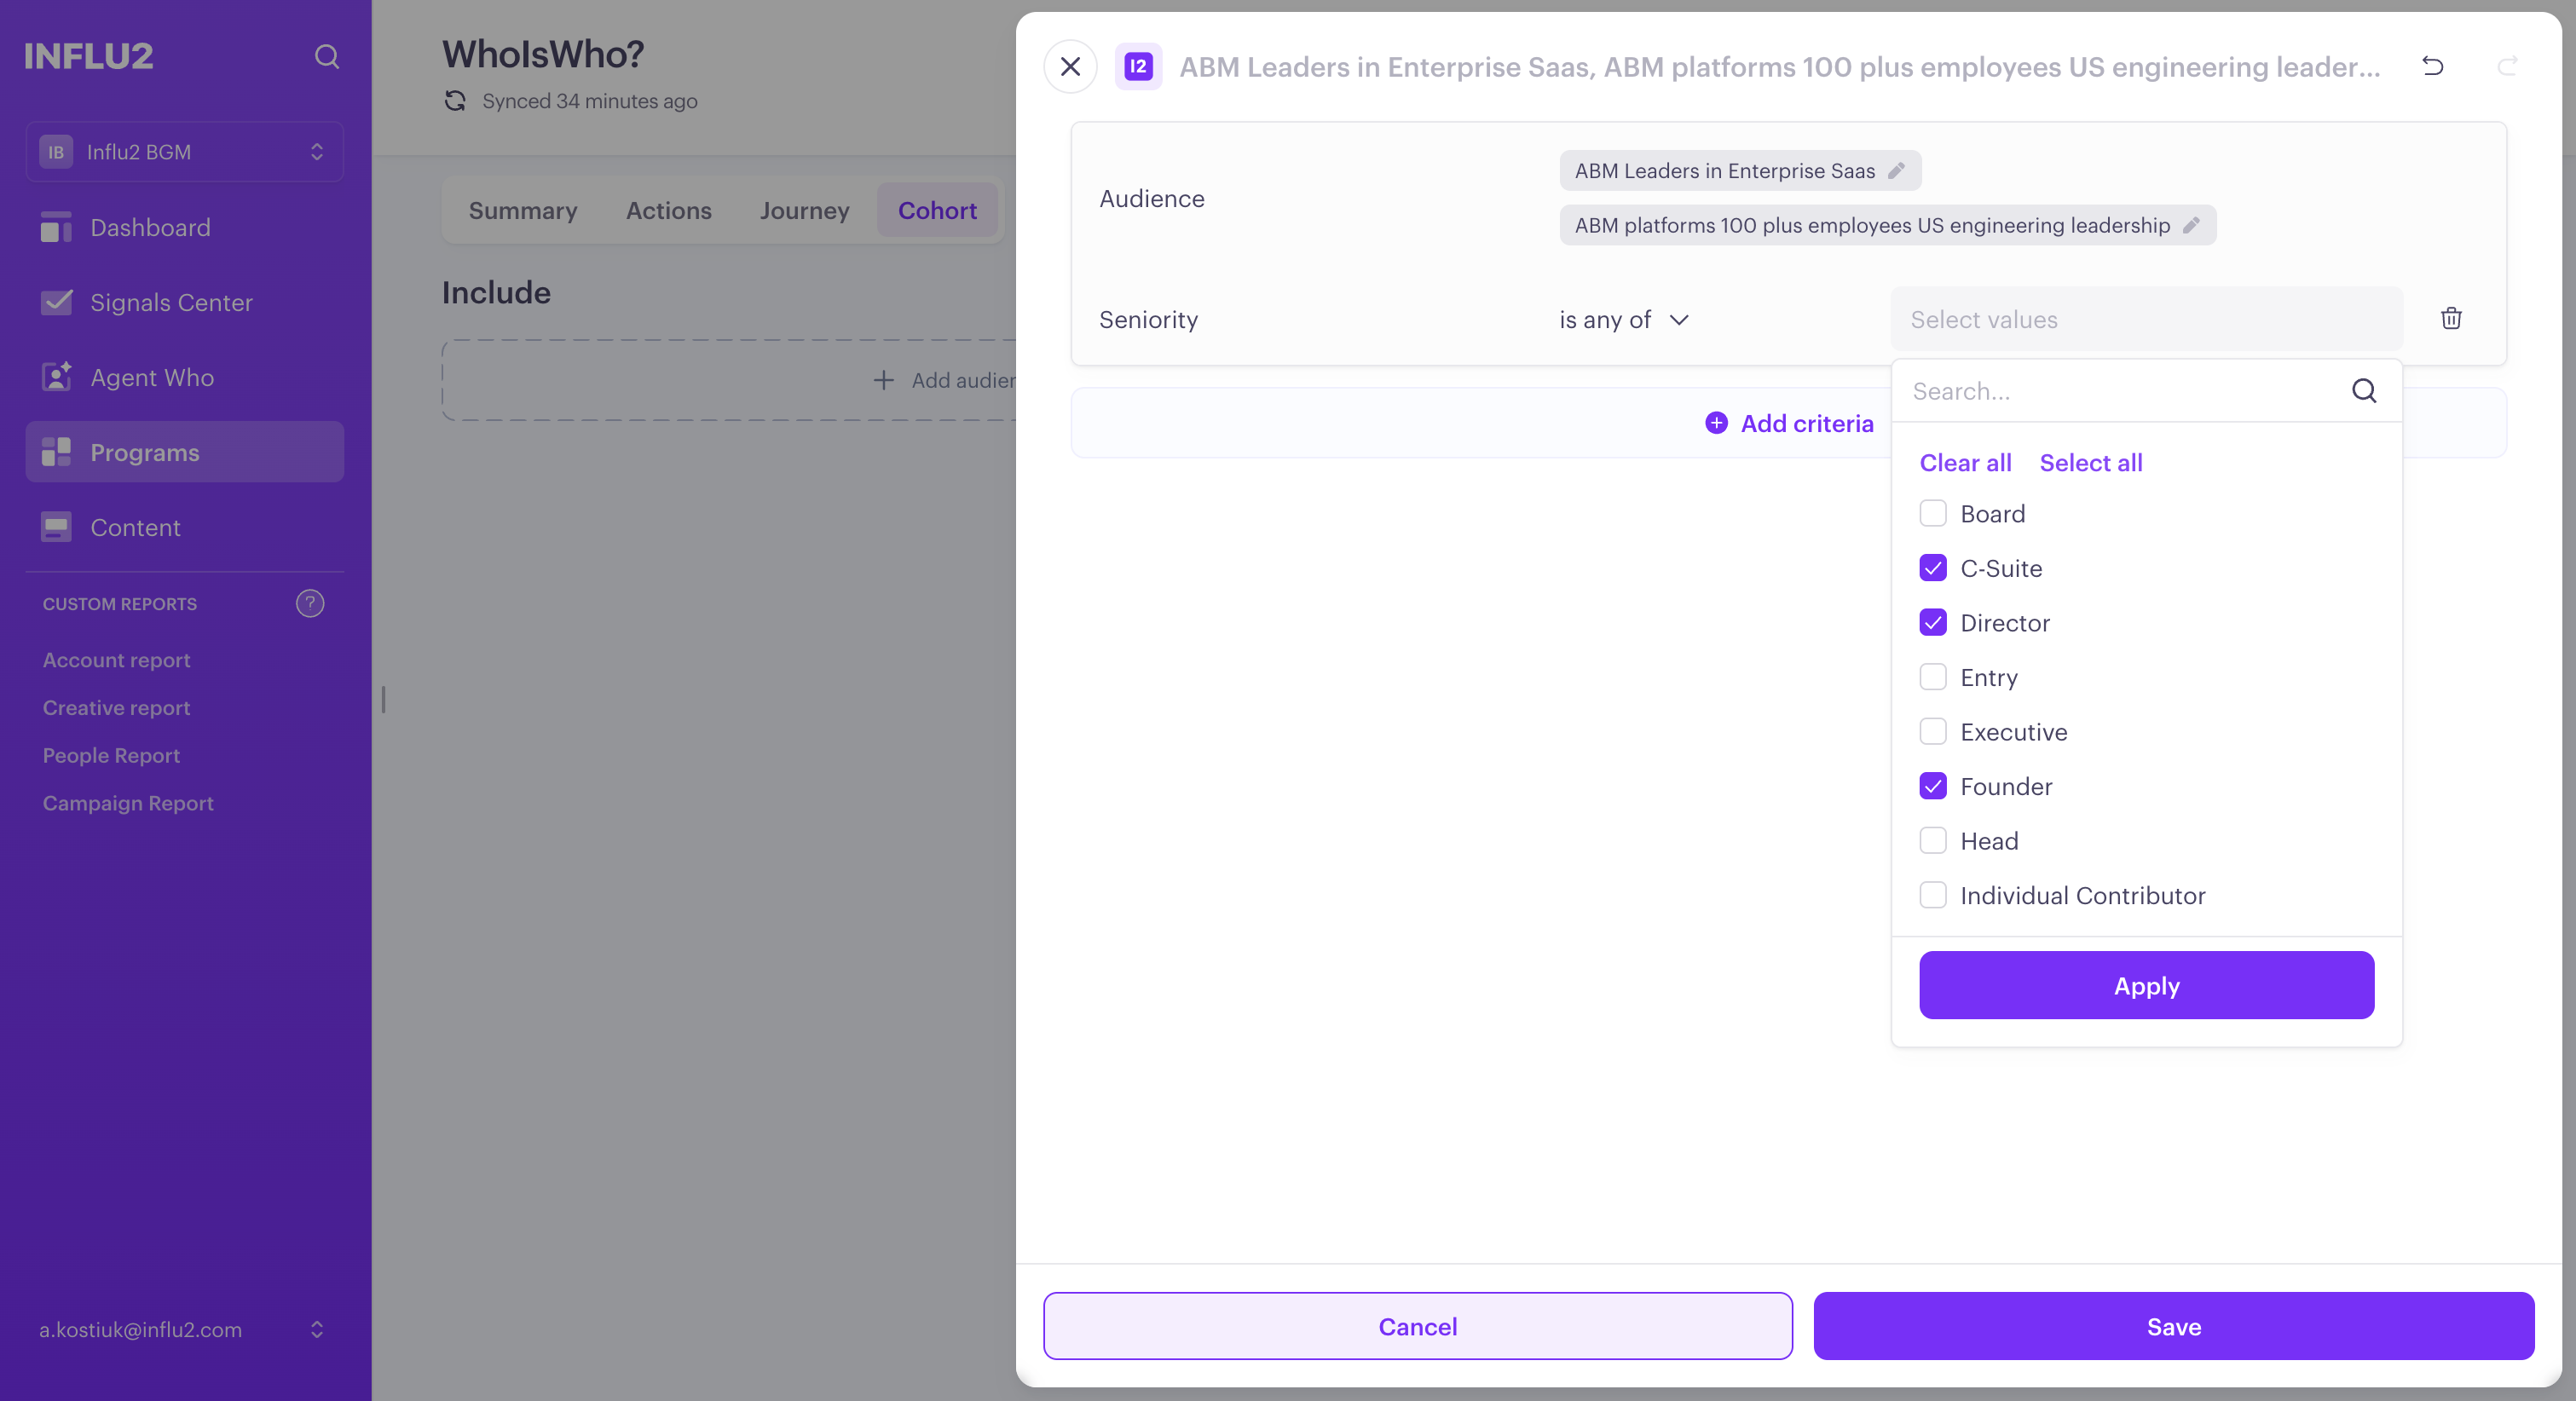The height and width of the screenshot is (1401, 2576).
Task: Open the Journey tab
Action: (804, 211)
